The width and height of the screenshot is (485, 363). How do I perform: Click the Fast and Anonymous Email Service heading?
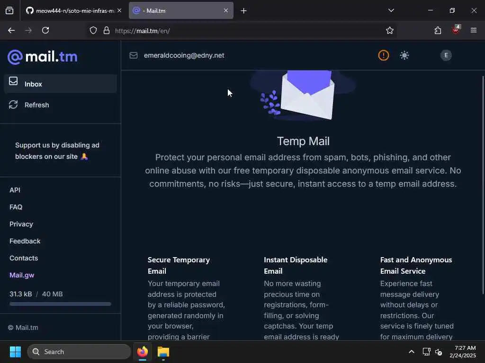416,266
